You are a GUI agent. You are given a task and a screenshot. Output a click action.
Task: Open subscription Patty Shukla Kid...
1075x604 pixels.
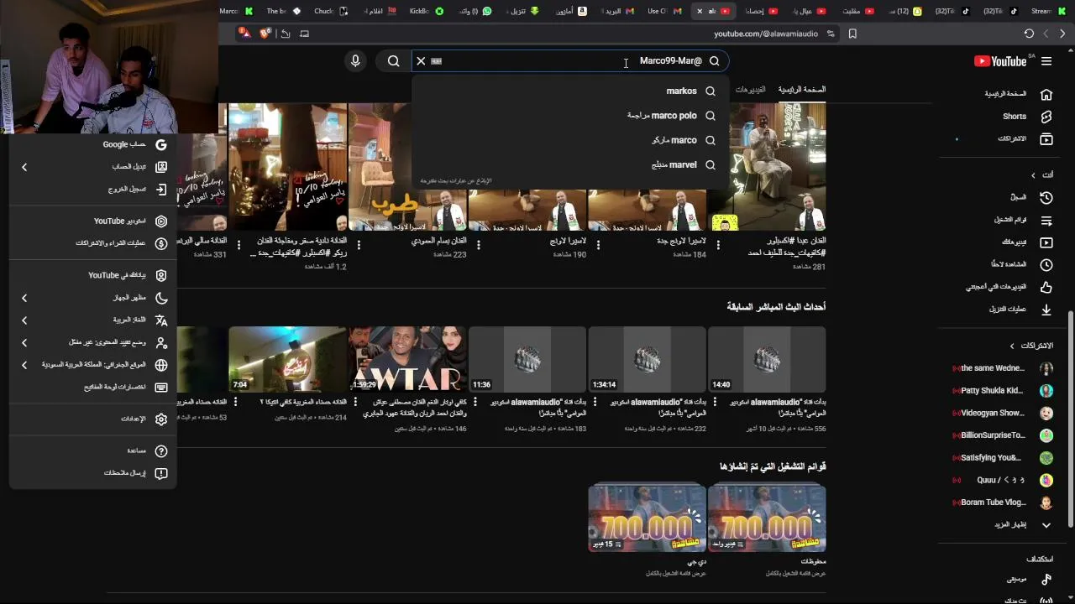point(1003,391)
